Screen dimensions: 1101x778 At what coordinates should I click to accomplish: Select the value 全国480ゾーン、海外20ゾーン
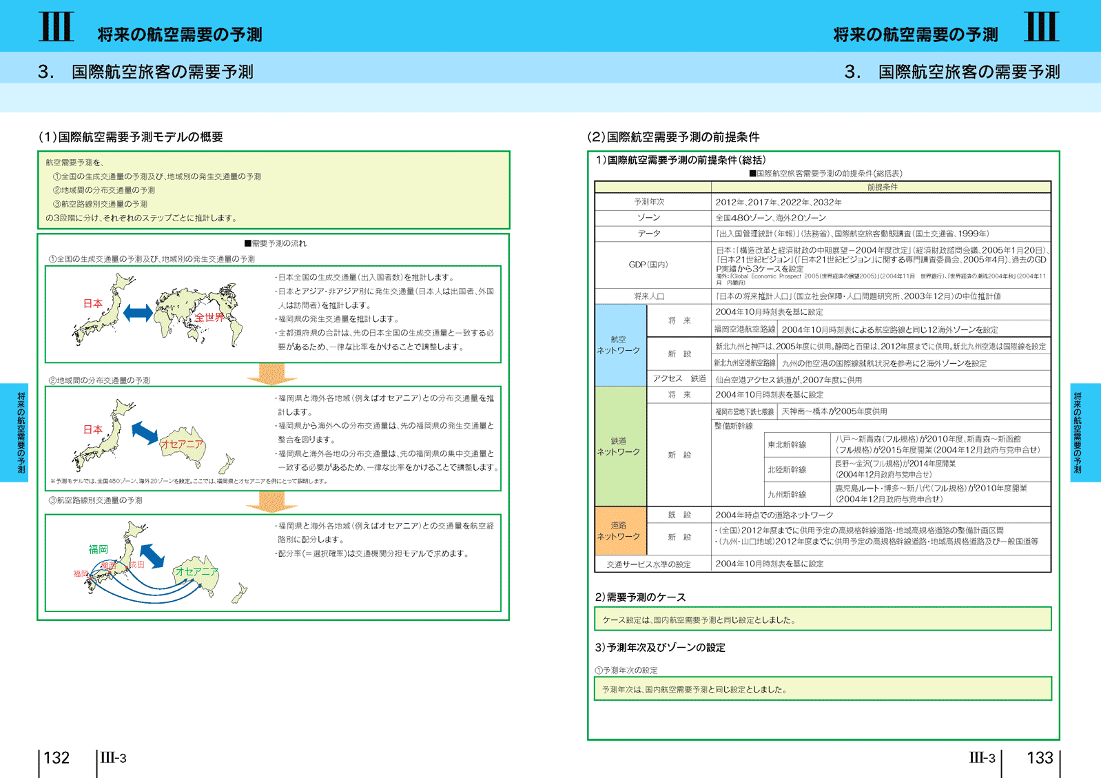pyautogui.click(x=770, y=218)
